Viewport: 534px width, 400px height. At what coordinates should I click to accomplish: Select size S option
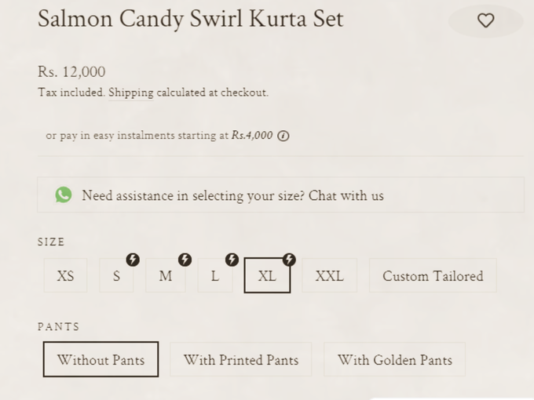click(116, 275)
